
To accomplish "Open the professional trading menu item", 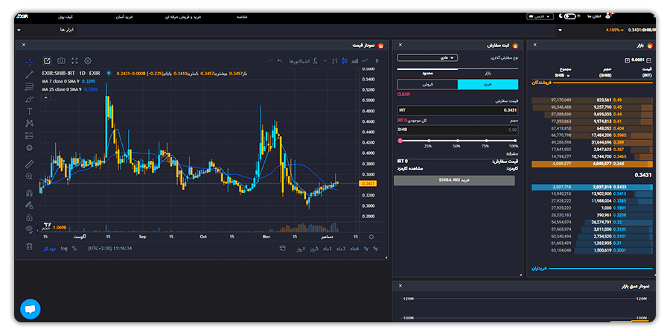I will pos(183,17).
